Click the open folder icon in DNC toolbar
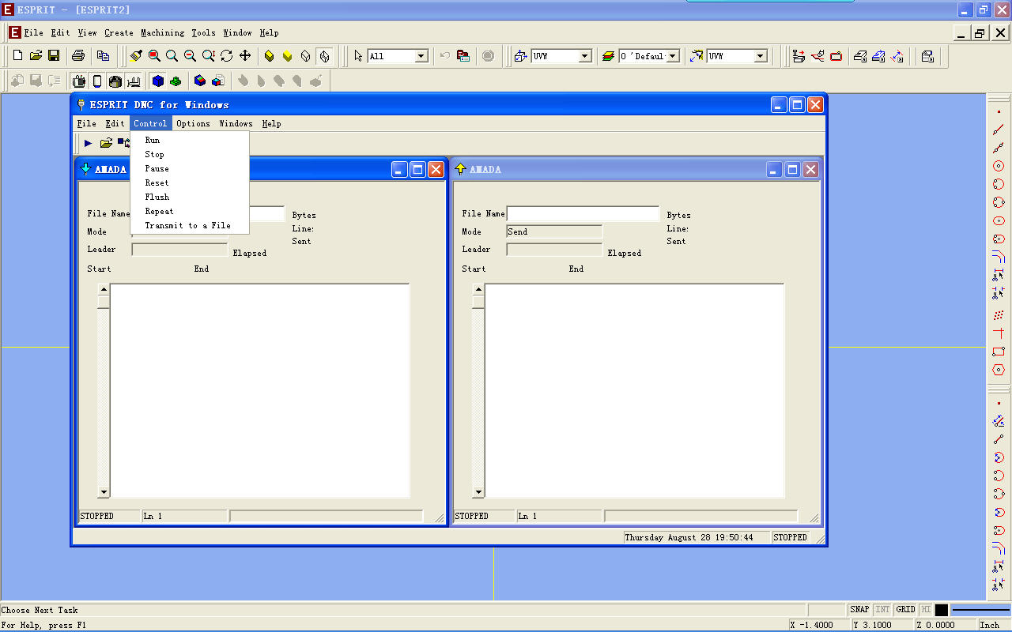 point(106,143)
